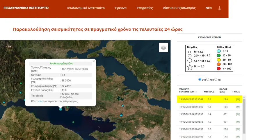
Task: Open the [M] link in the highlighted row
Action: pos(238,99)
